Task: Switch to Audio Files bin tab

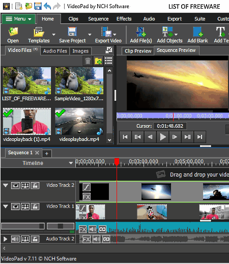Action: point(55,51)
